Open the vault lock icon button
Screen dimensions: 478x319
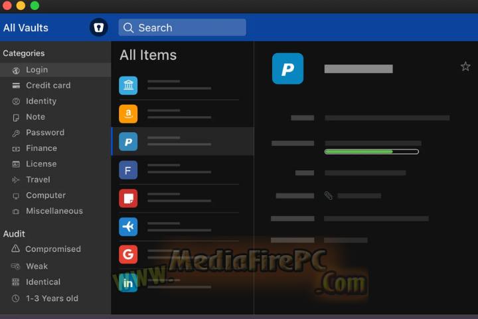pos(98,27)
